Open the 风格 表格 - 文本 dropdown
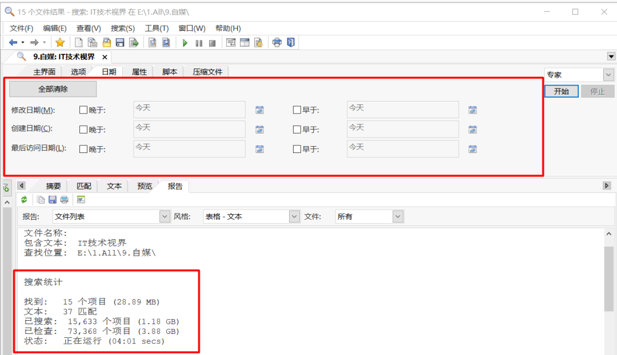Viewport: 617px width, 355px height. (x=294, y=217)
